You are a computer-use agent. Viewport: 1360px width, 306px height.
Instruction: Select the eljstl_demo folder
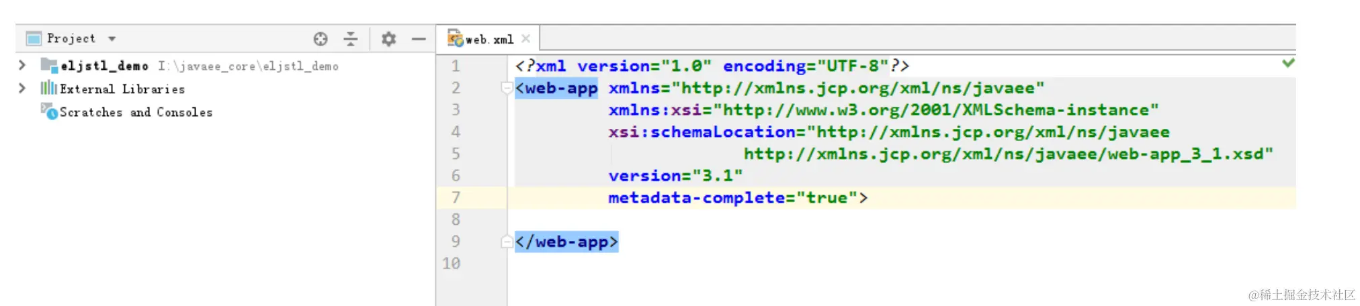coord(104,66)
